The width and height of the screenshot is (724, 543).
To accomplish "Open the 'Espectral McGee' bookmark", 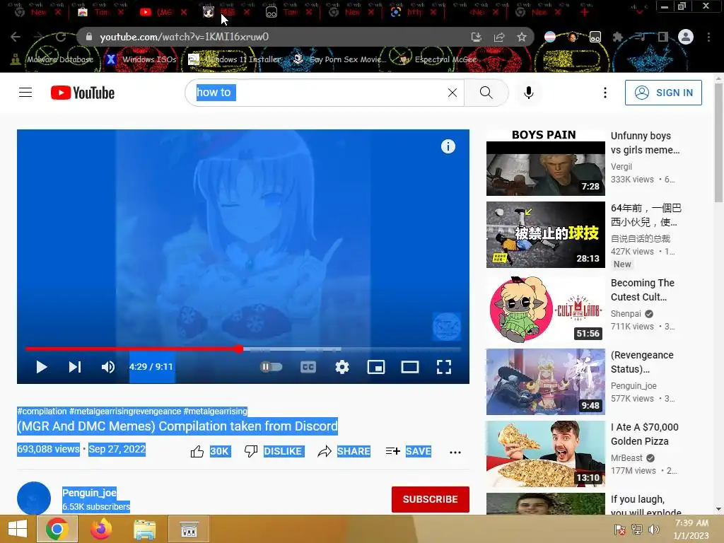I will [x=438, y=59].
